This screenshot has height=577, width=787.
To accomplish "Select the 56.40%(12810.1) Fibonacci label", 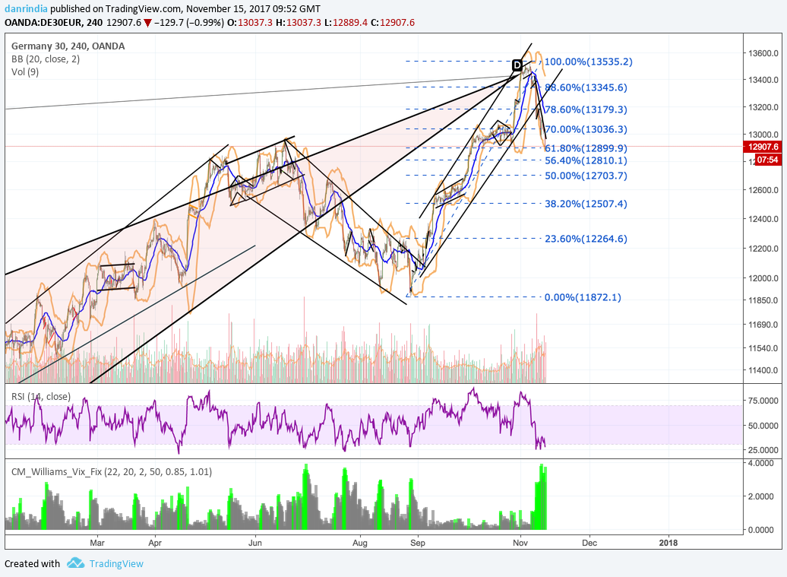I will tap(586, 160).
